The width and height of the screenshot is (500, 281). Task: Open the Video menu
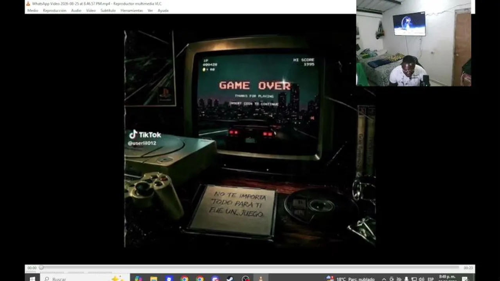pos(91,11)
